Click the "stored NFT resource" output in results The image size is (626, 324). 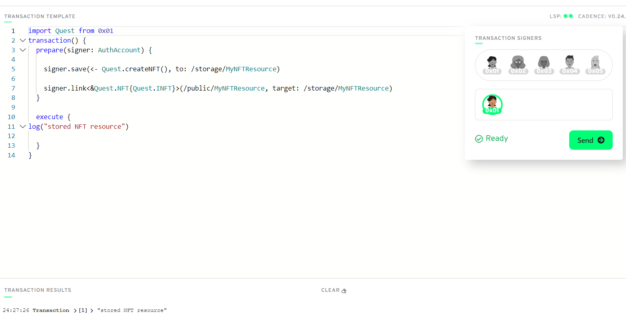pos(132,310)
